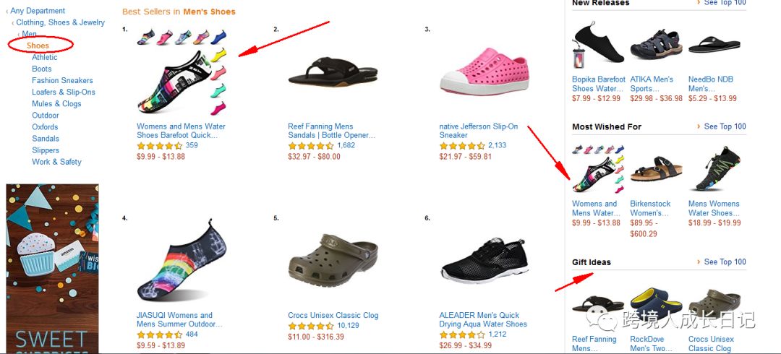Open the Mens Womens Water Shoes link

tap(714, 208)
